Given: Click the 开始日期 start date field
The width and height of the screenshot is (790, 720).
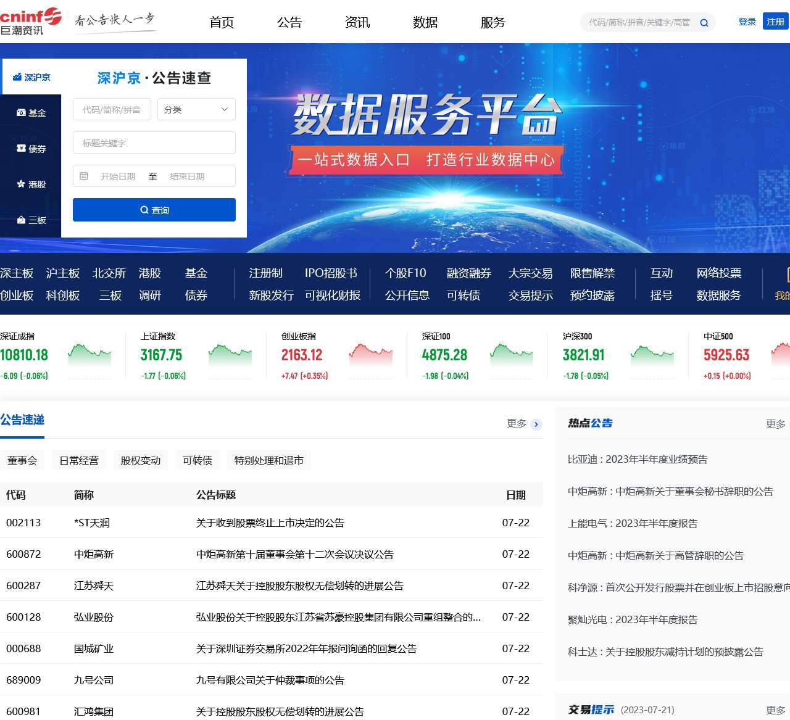Looking at the screenshot, I should (x=118, y=176).
